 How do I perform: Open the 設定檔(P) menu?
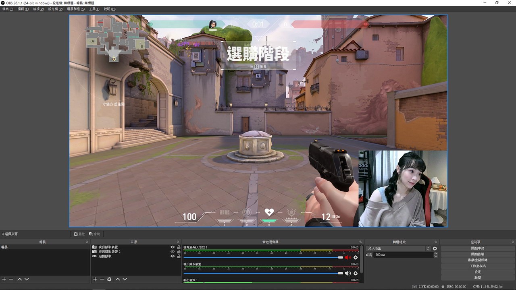(55, 9)
